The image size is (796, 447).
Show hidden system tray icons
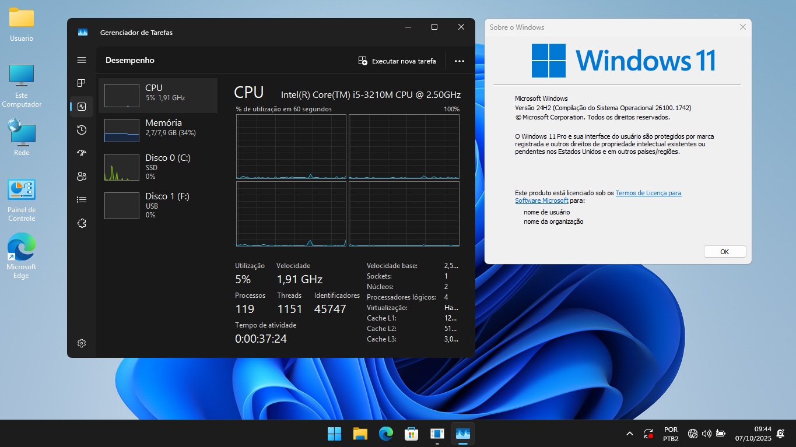(x=629, y=434)
